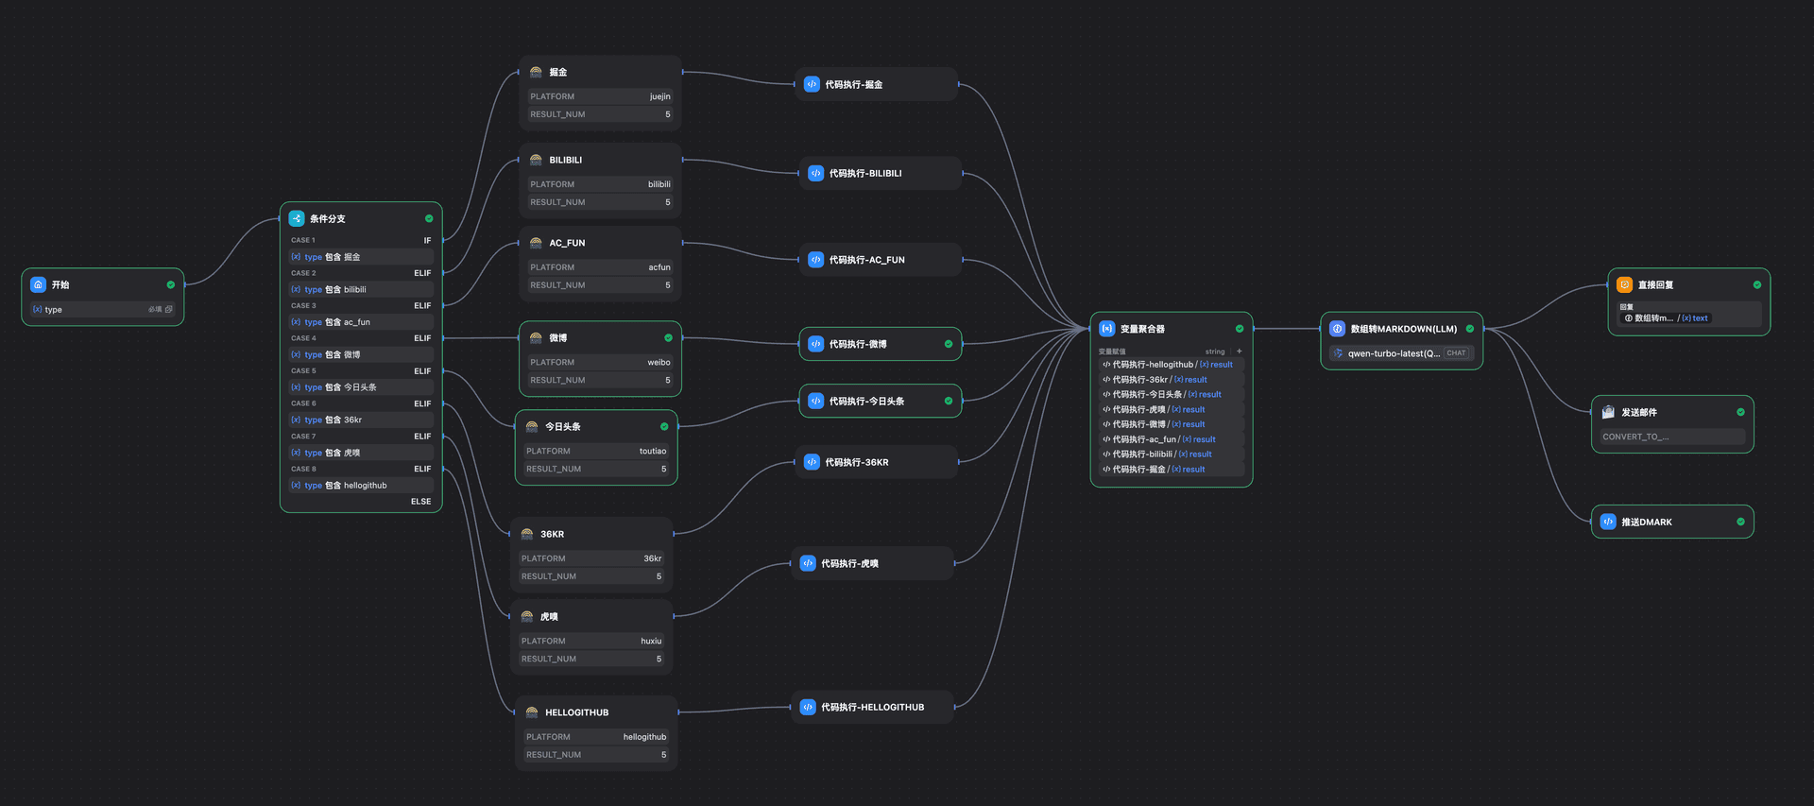Screen dimensions: 1814x806
Task: Select the 代码执行-hellogithub result variable row
Action: [x=1170, y=365]
